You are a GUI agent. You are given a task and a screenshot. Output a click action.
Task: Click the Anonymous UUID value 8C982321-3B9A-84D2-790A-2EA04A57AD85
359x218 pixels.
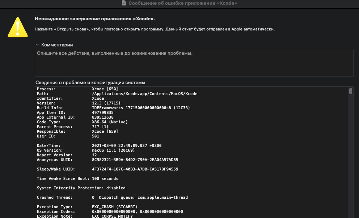coord(135,160)
